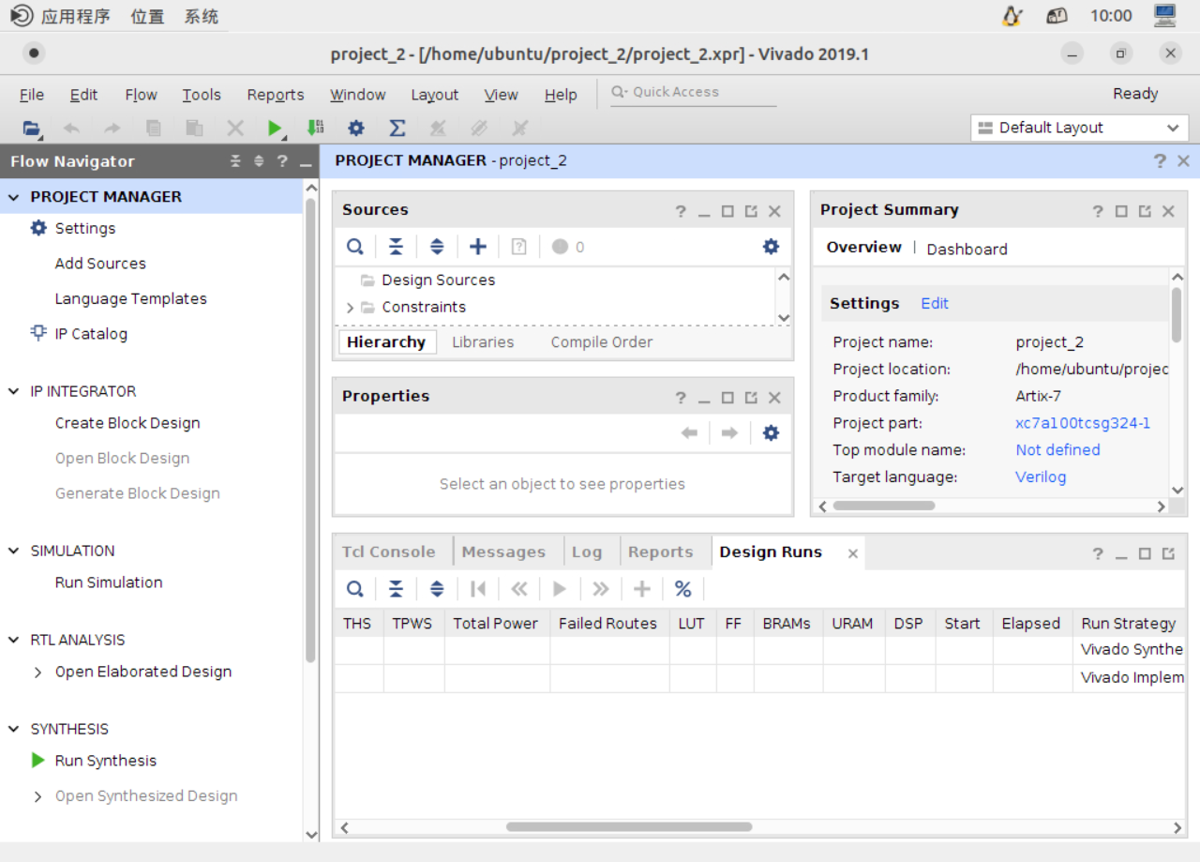Click the xc7a100tcsg324-1 project part link
Image resolution: width=1200 pixels, height=862 pixels.
[1083, 423]
